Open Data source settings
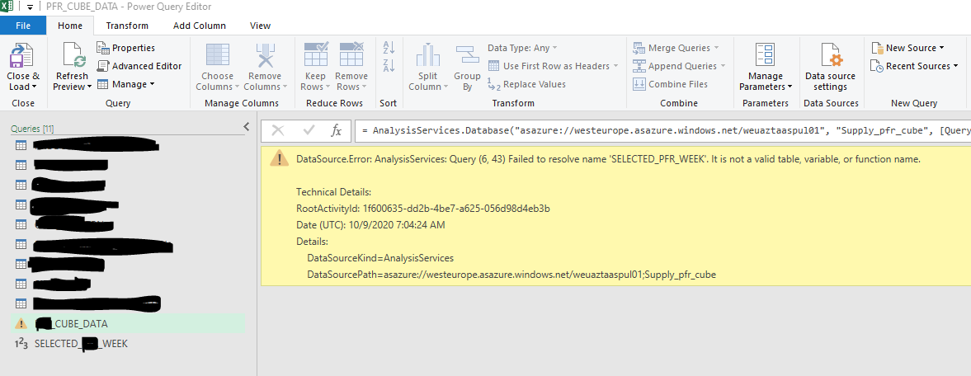The image size is (971, 376). [830, 68]
